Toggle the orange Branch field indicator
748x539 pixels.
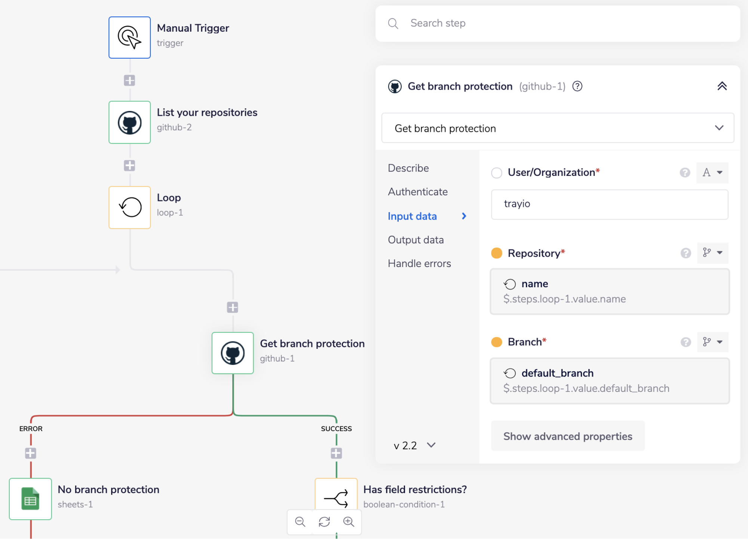pos(497,342)
